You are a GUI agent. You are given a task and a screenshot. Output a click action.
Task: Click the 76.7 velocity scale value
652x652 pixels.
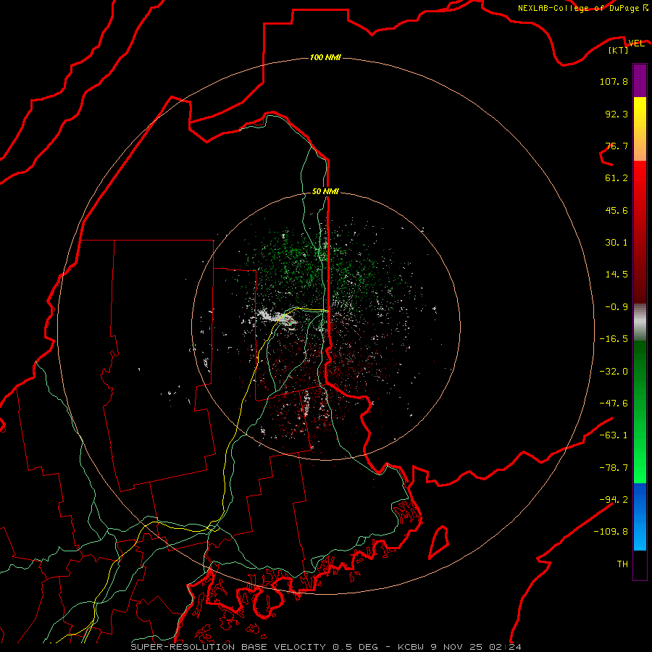coord(617,146)
